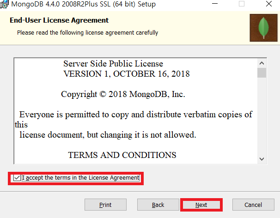
Task: Click 'Server Side Public License' heading text
Action: [113, 64]
